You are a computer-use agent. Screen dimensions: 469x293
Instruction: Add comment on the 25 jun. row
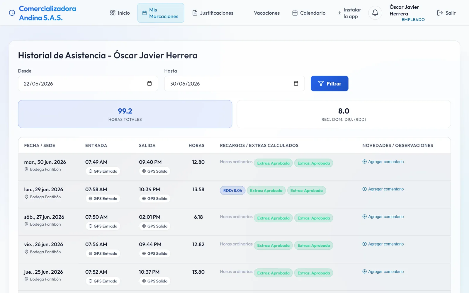383,272
